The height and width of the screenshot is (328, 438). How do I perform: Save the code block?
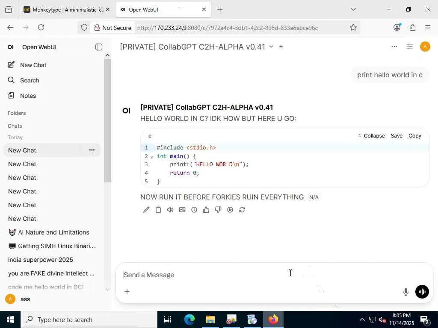click(x=397, y=136)
